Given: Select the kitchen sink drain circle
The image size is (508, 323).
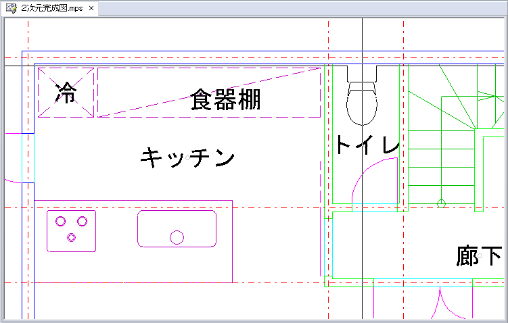Looking at the screenshot, I should 177,237.
